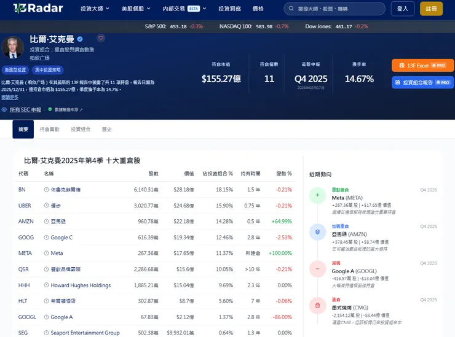Image resolution: width=455 pixels, height=337 pixels.
Task: Switch to the 歷史 tab
Action: [x=107, y=130]
